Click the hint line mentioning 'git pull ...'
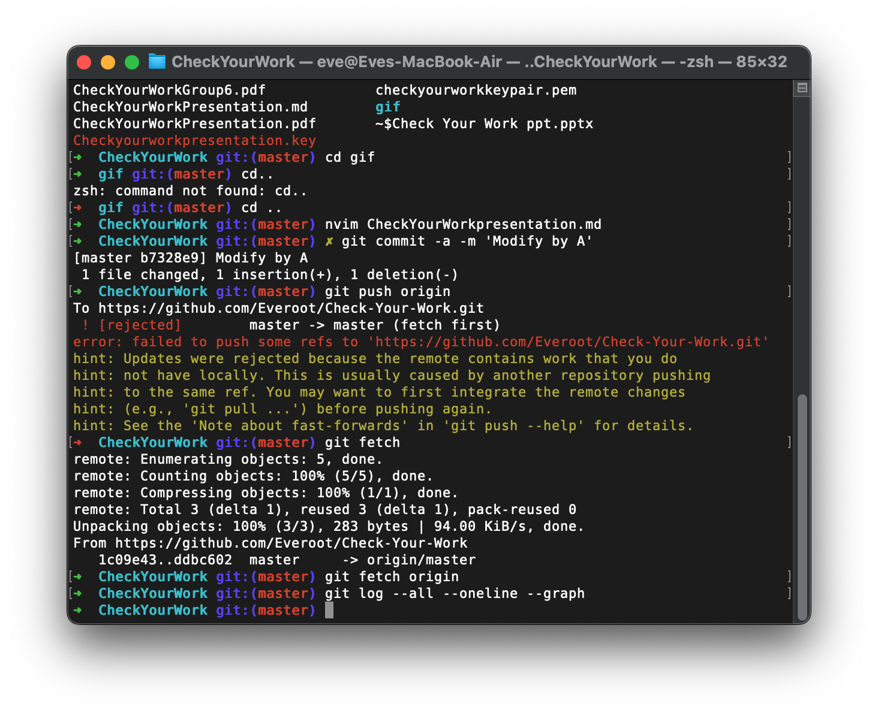This screenshot has height=713, width=878. tap(283, 409)
